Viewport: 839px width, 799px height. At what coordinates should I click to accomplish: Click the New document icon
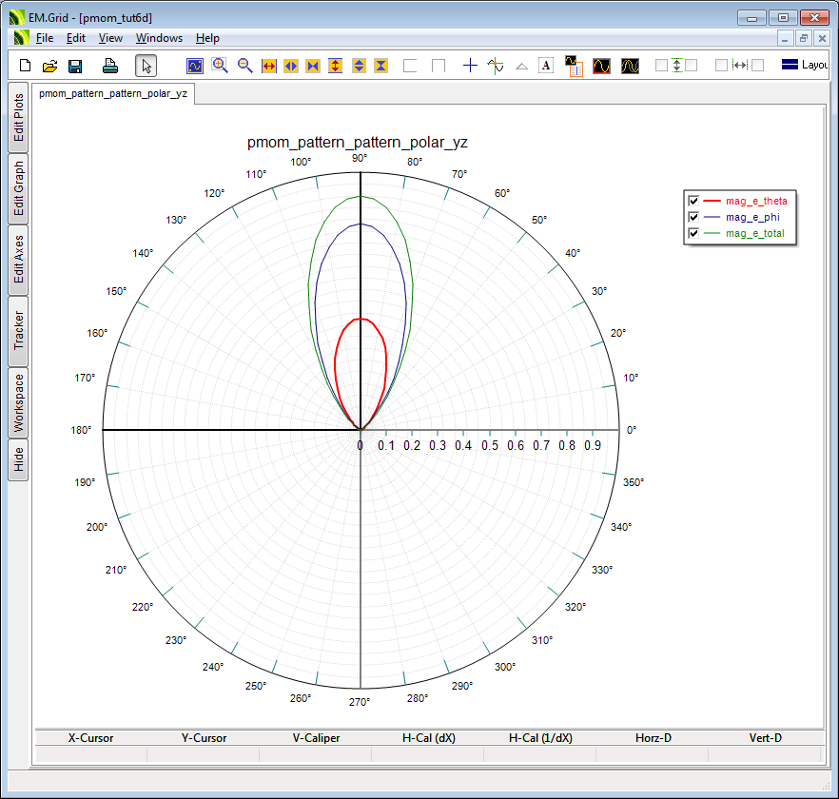26,66
